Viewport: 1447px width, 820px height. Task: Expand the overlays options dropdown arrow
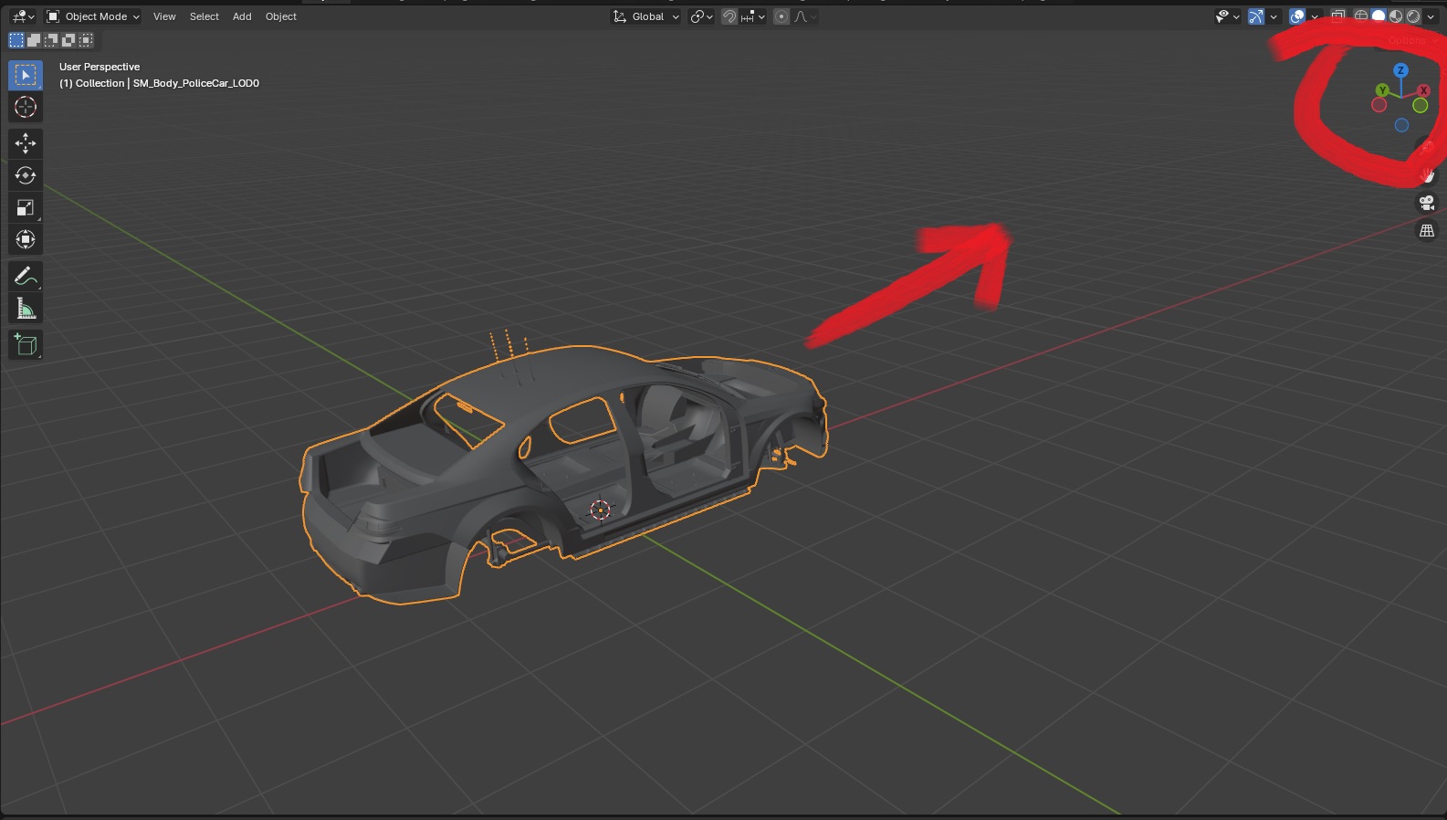pos(1315,16)
